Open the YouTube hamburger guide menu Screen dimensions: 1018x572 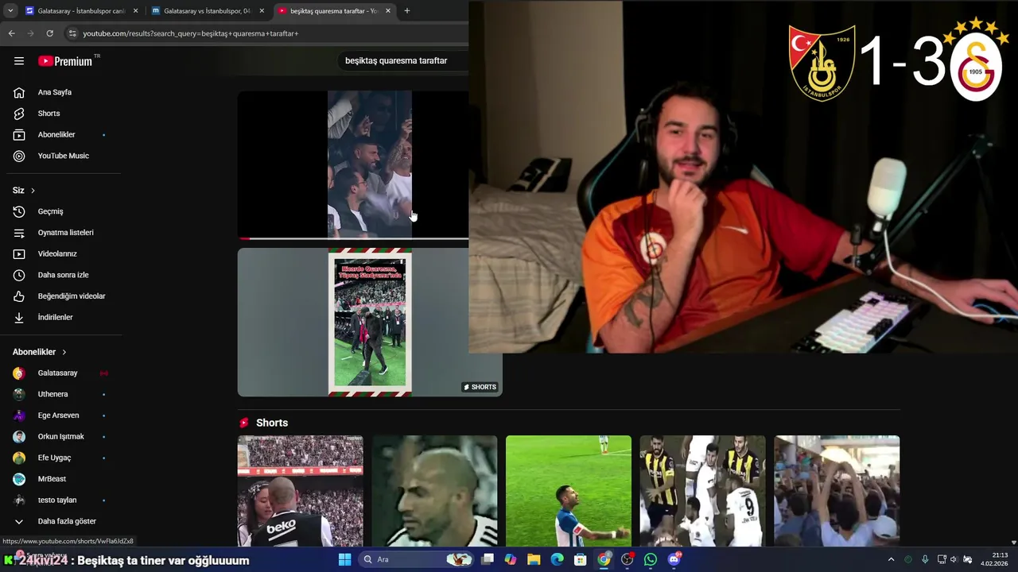click(19, 61)
